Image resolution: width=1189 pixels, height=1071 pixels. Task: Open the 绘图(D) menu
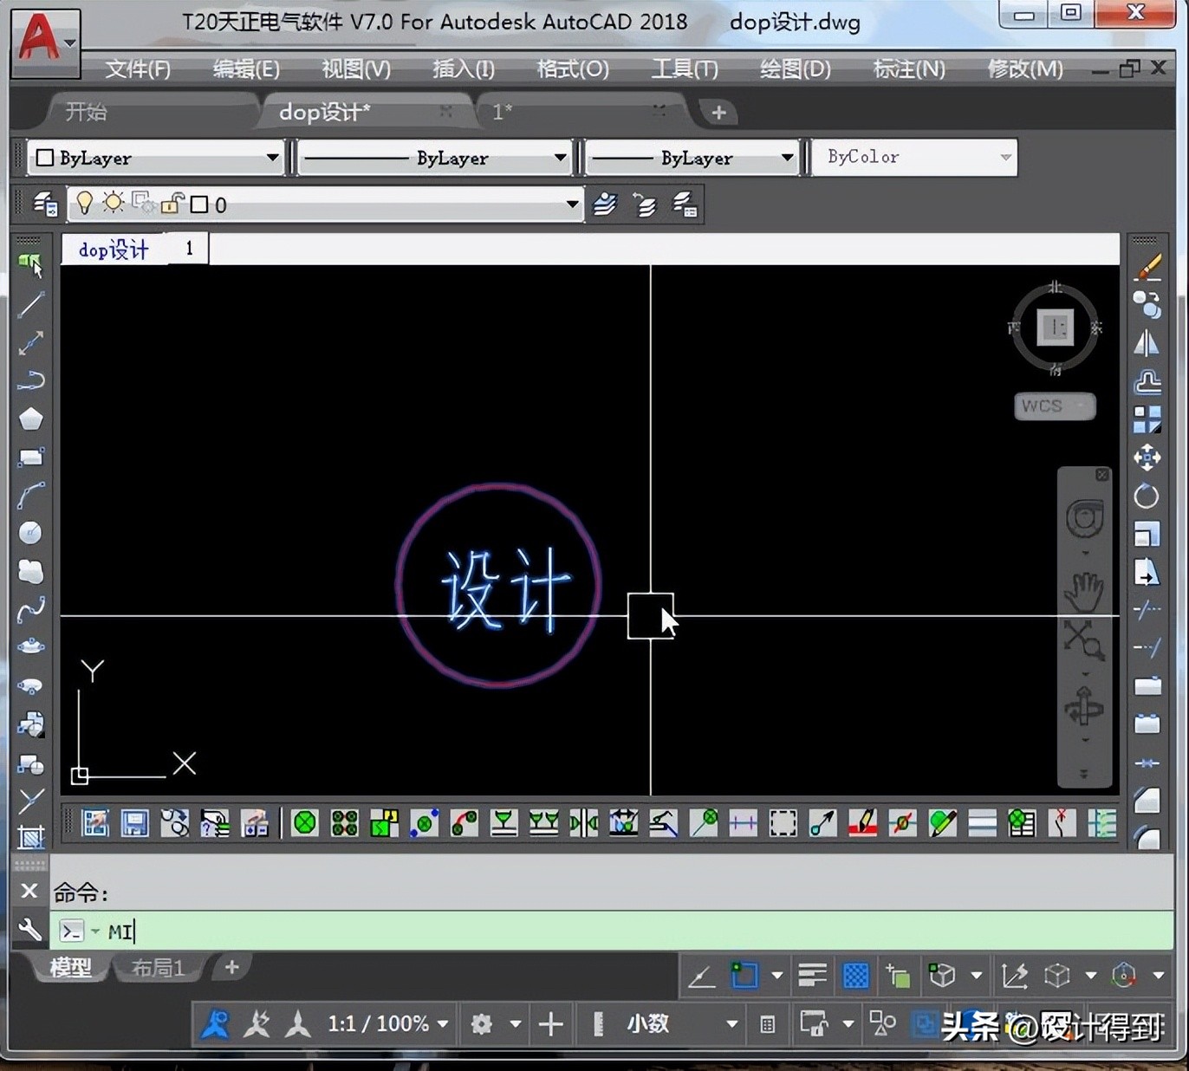pos(795,68)
